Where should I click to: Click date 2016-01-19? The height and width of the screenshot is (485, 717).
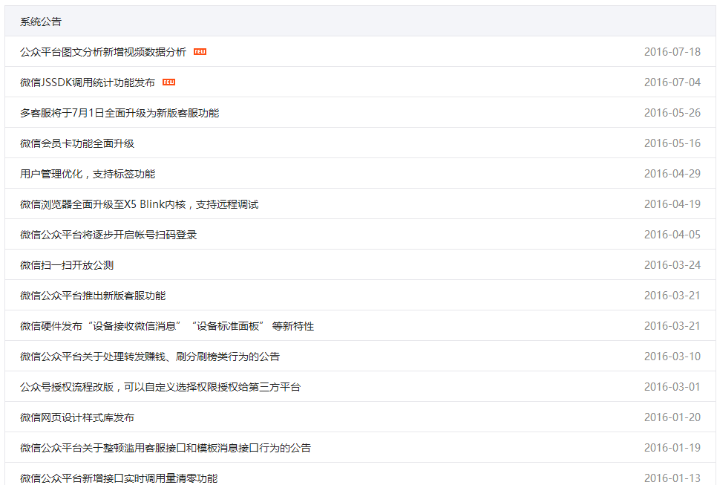click(672, 448)
